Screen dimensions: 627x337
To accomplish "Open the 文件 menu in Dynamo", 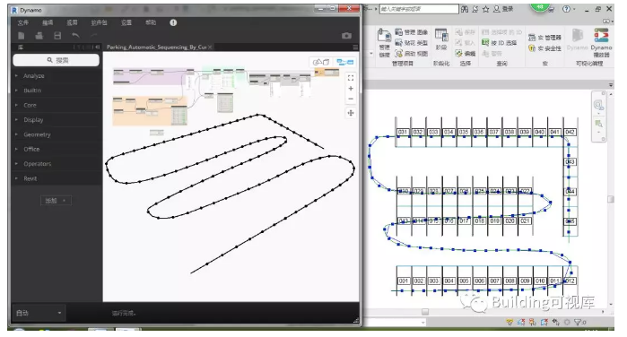I will [23, 22].
